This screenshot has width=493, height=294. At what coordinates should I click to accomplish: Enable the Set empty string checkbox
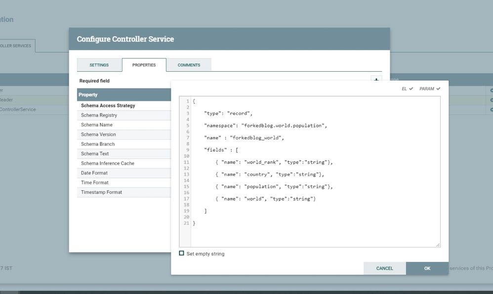[182, 253]
